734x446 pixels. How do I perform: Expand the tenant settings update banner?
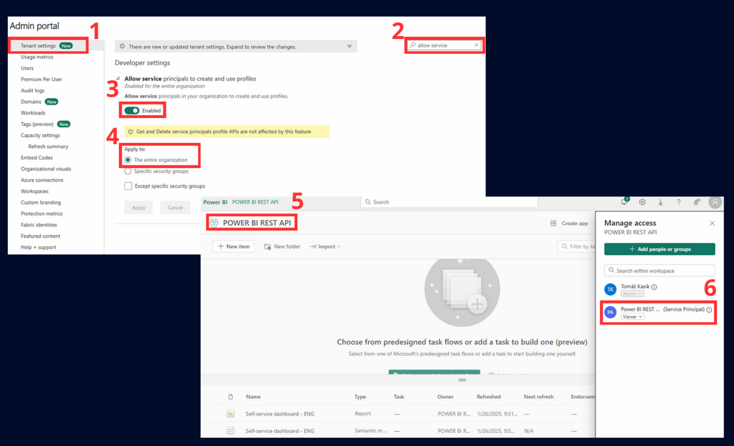(349, 47)
